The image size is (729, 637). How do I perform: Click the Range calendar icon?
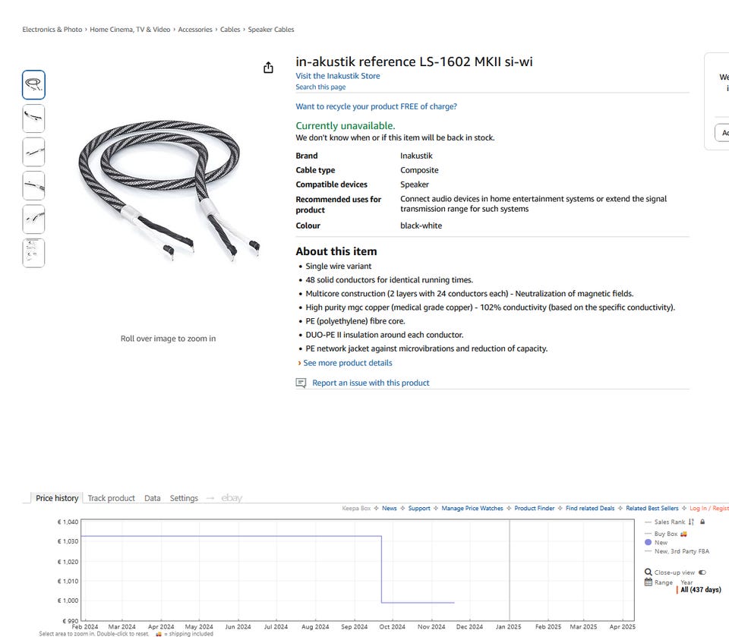coord(648,582)
